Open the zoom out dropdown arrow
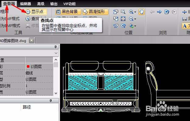 click(x=135, y=19)
